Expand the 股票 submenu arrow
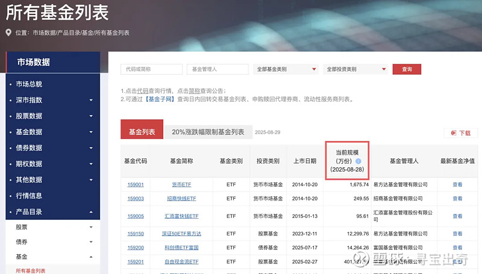The image size is (482, 274). (91, 227)
